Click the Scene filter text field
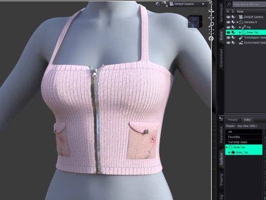Image resolution: width=266 pixels, height=200 pixels. pos(249,4)
